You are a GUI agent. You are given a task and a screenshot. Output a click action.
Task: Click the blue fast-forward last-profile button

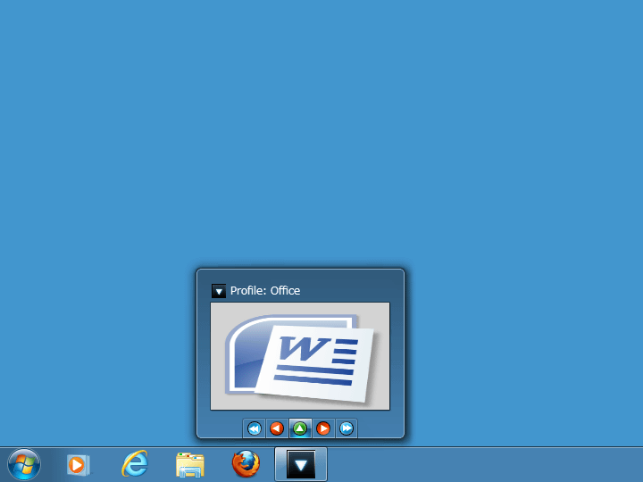[x=347, y=428]
